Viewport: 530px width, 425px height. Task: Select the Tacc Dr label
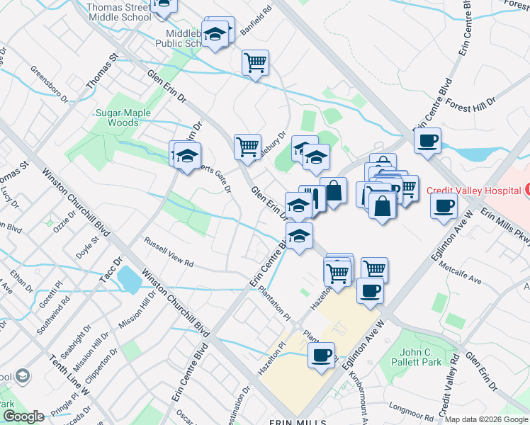tap(111, 270)
